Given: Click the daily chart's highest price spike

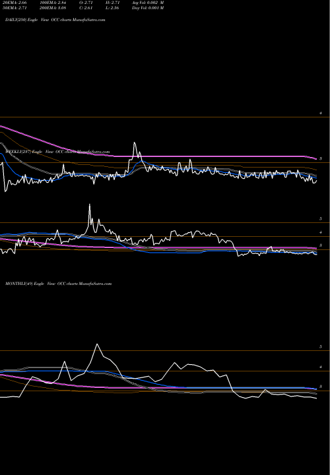Looking at the screenshot, I should 135,142.
